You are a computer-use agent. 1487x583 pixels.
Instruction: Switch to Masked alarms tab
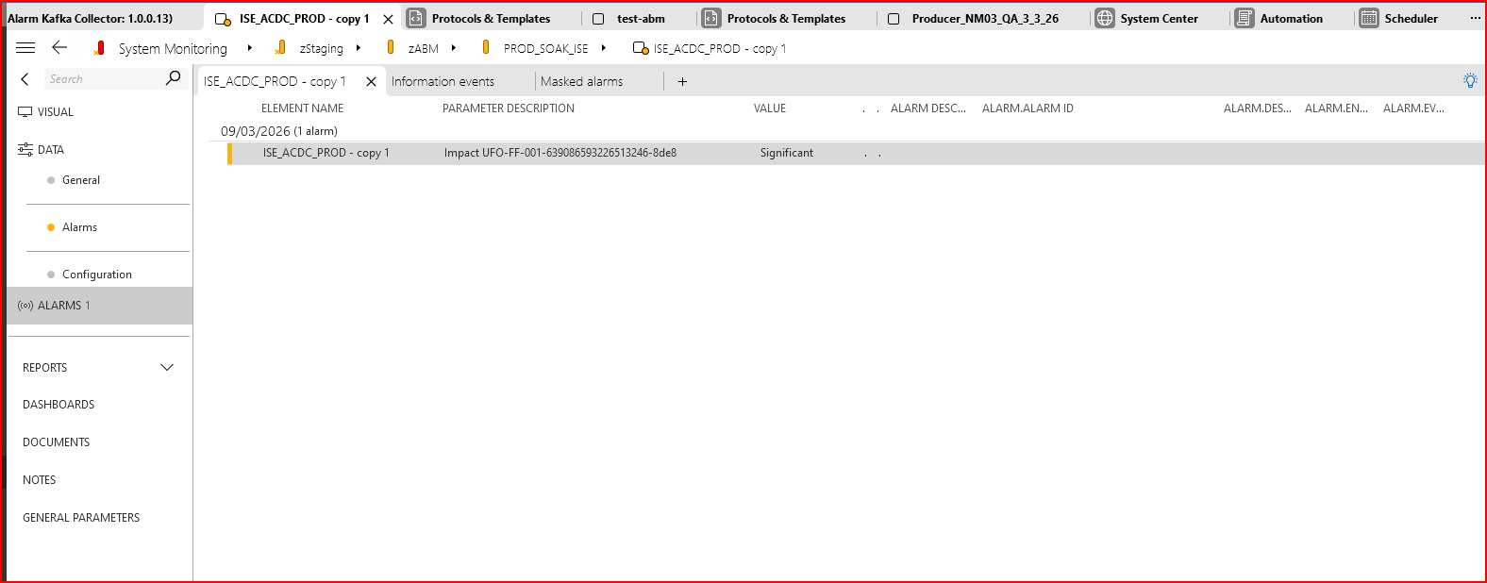pyautogui.click(x=581, y=82)
